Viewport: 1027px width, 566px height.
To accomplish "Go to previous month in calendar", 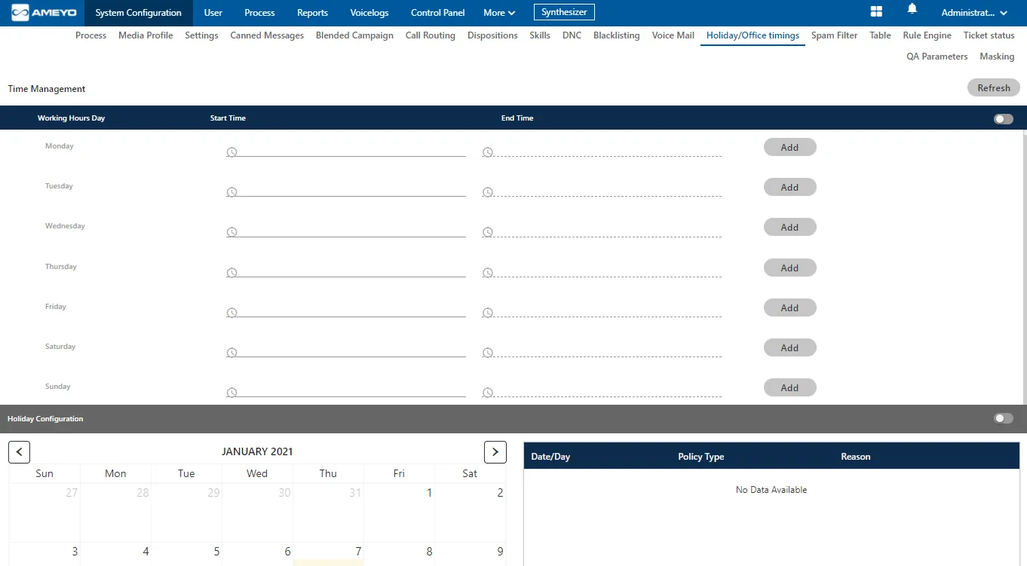I will coord(20,452).
